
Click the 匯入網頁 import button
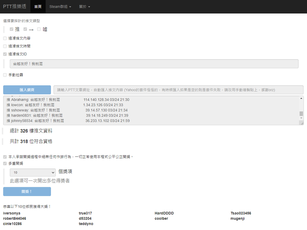[x=27, y=90]
